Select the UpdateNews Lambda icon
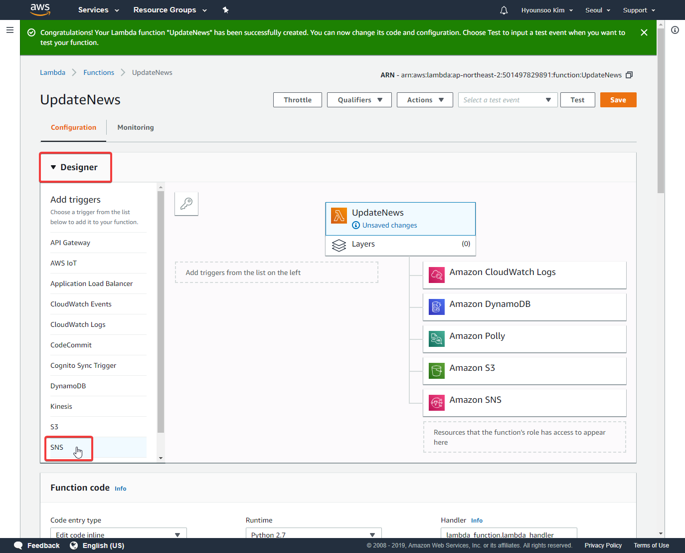This screenshot has height=553, width=685. point(339,216)
